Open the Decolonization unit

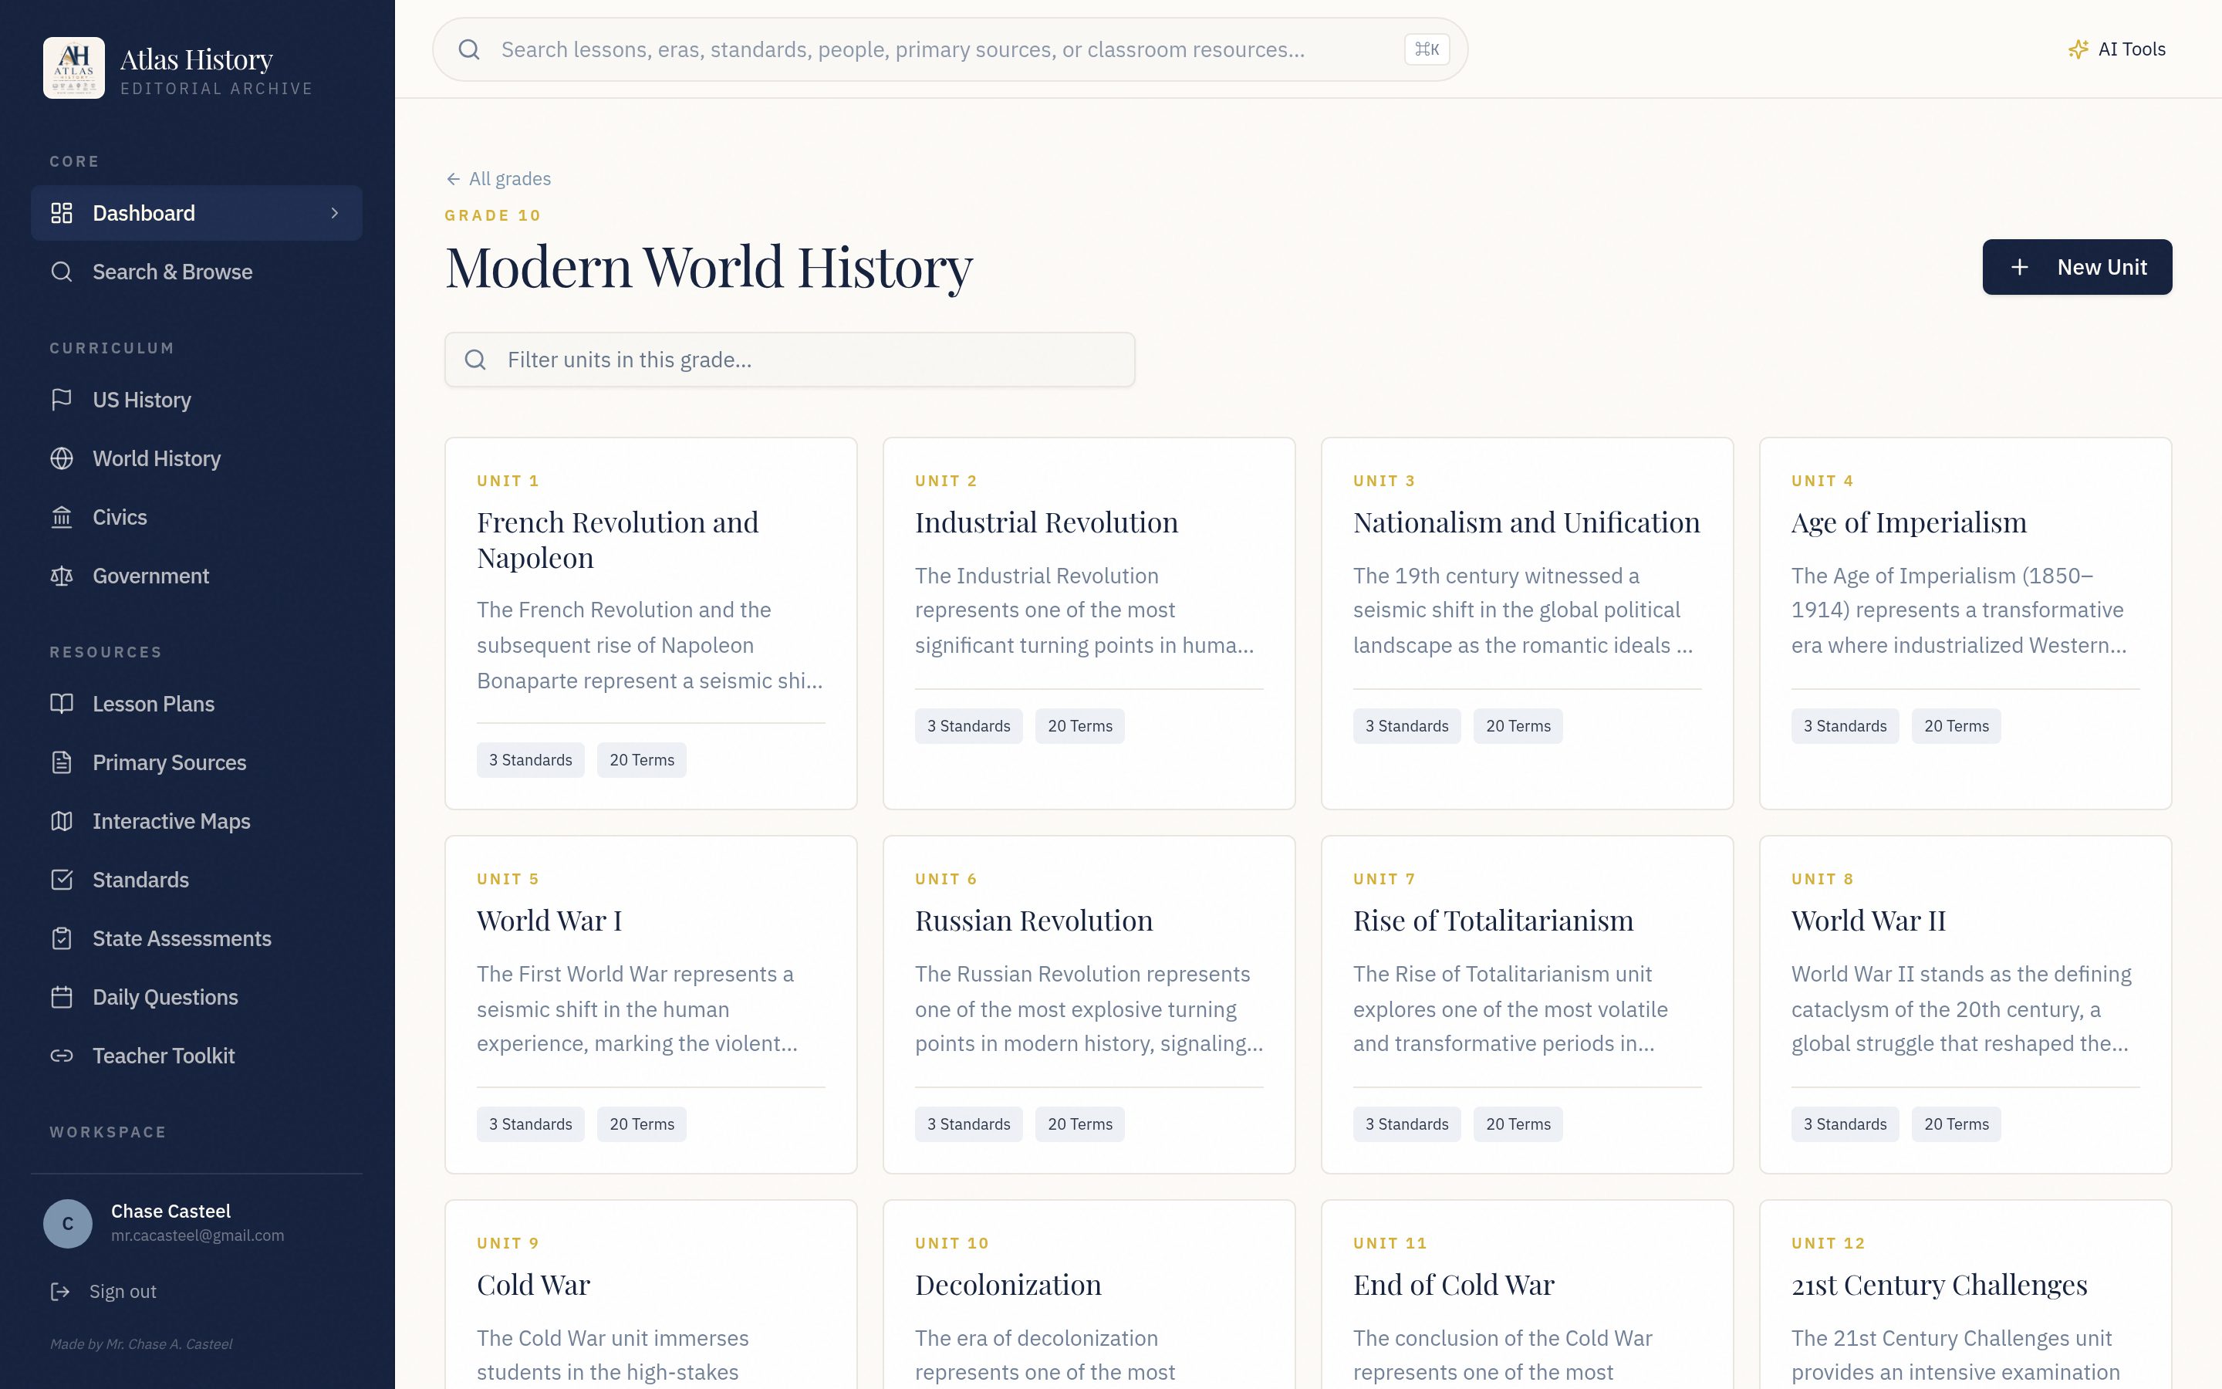pos(1089,1294)
